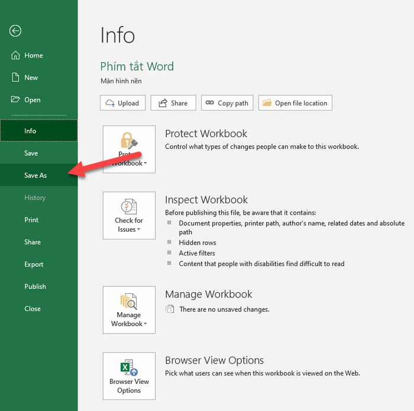Click the back arrow circle icon
The image size is (414, 411).
[x=15, y=31]
